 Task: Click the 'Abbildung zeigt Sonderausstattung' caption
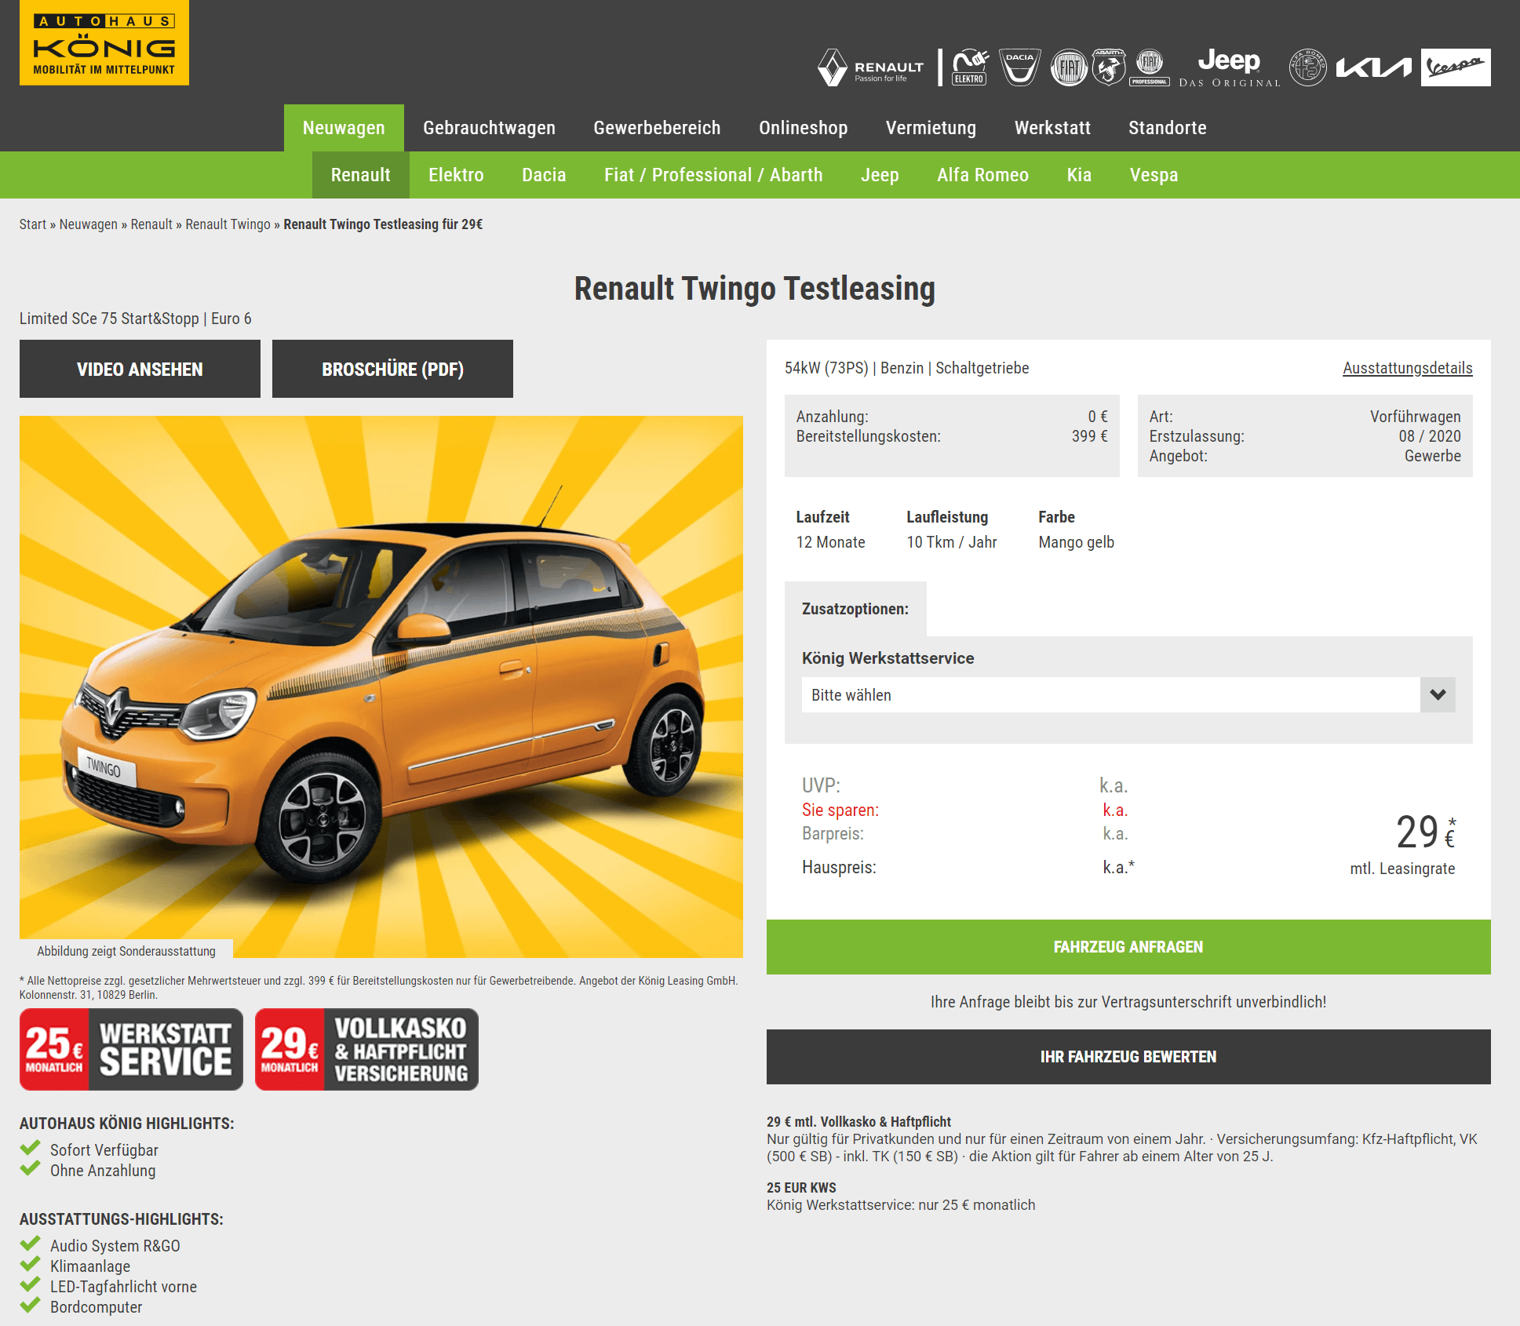[x=126, y=951]
